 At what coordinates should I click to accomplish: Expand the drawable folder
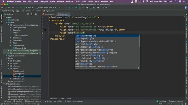point(9,61)
